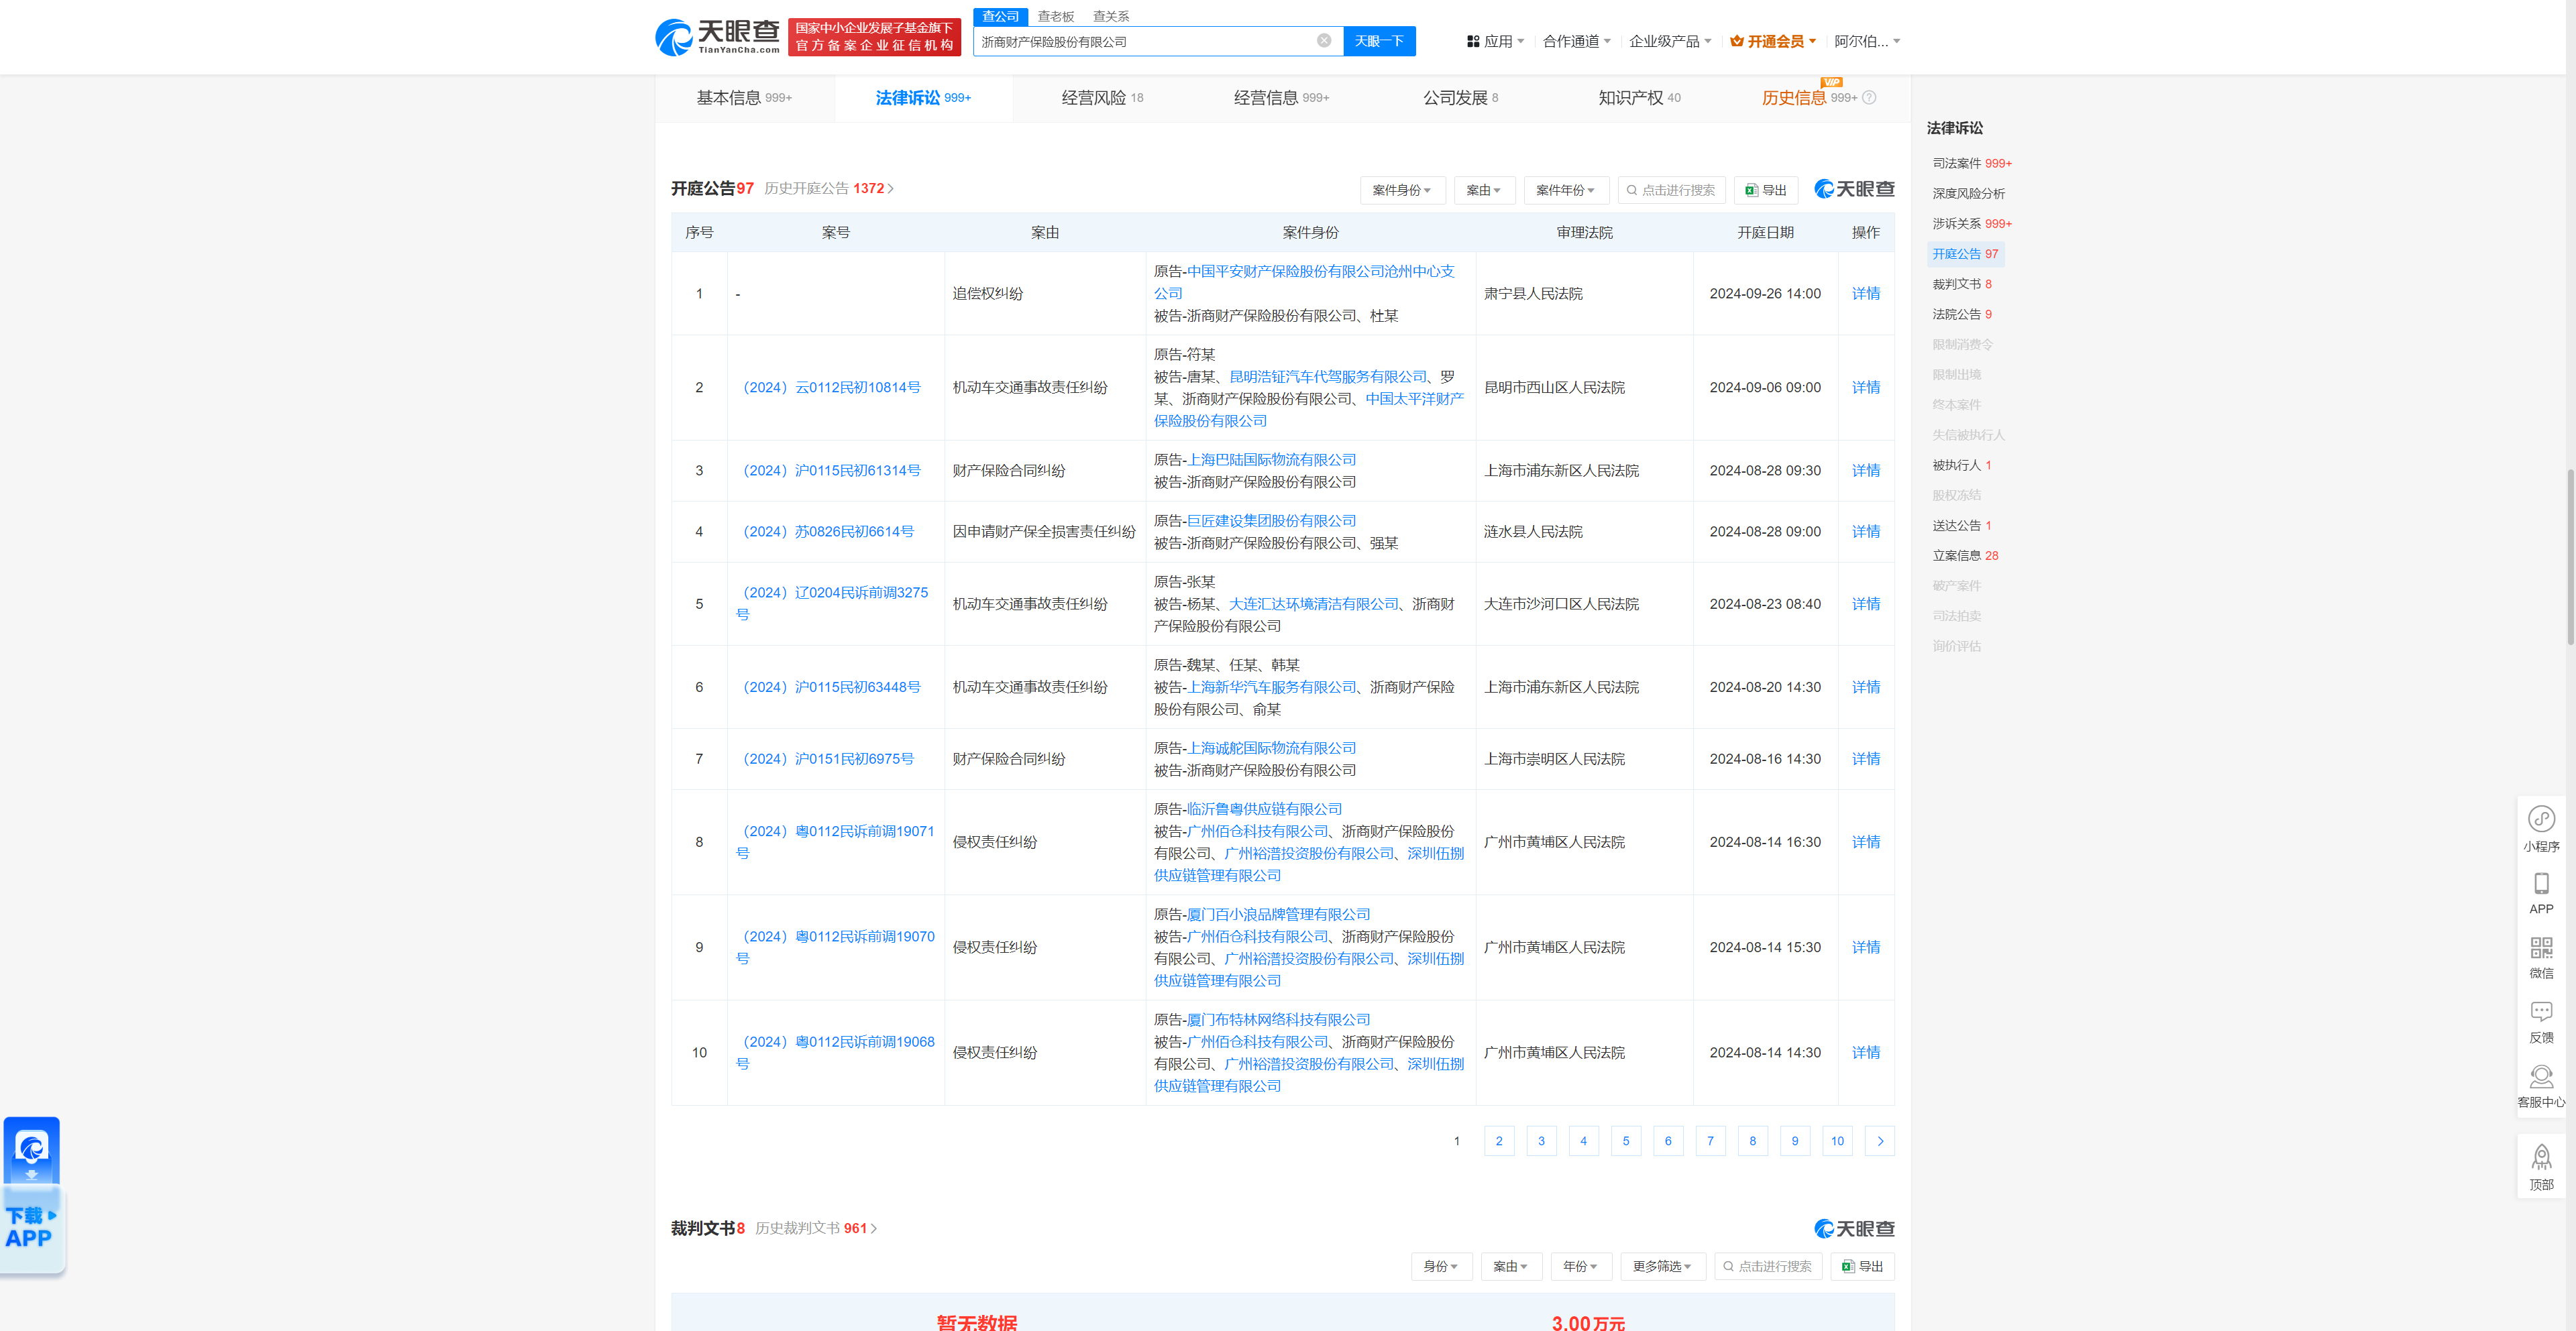Click the Tianyancha logo
The width and height of the screenshot is (2576, 1331).
pyautogui.click(x=717, y=37)
